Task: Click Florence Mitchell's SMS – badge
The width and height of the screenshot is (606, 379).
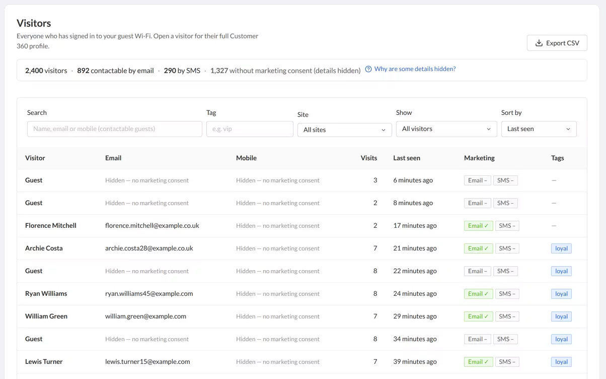Action: [x=507, y=226]
